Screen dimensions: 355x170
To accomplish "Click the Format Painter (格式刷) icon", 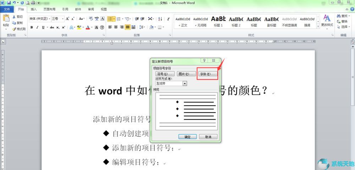I will point(14,29).
